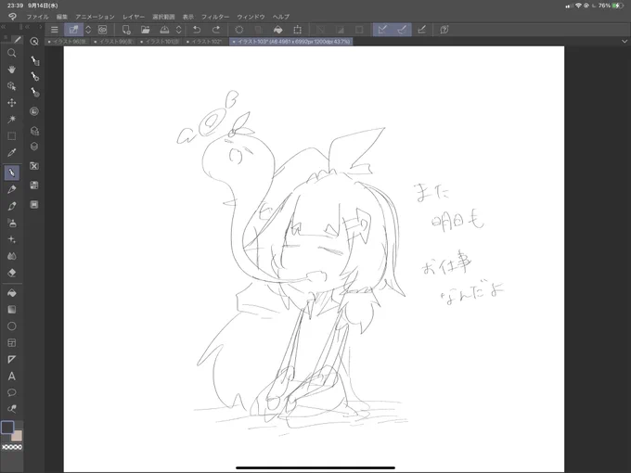
Task: Open the ファイル menu
Action: pyautogui.click(x=37, y=17)
